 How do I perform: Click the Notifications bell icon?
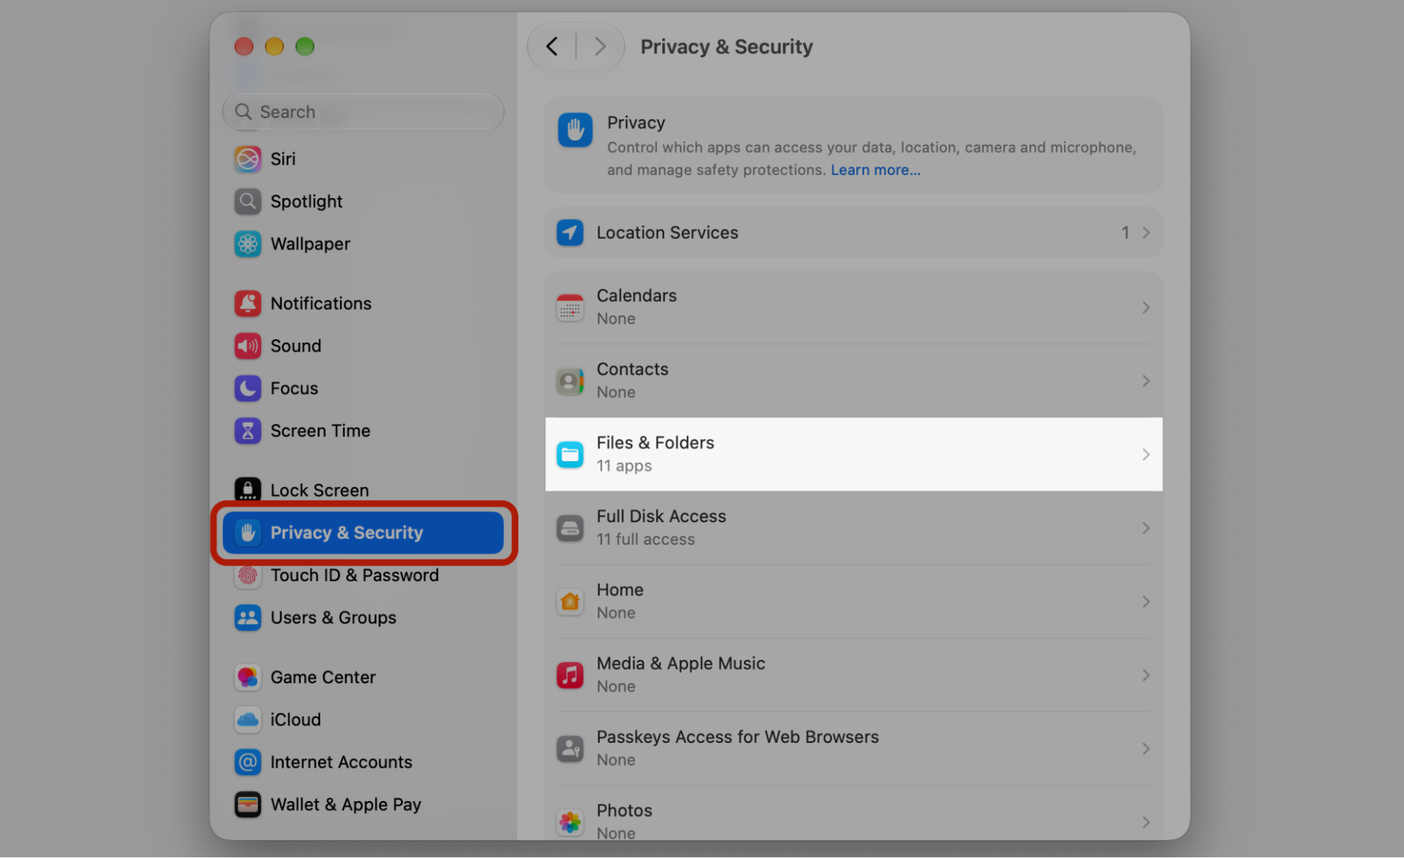[x=247, y=303]
